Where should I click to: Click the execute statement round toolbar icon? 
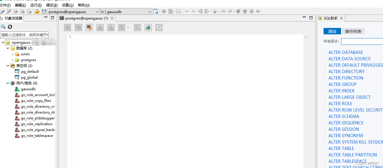coord(164,12)
